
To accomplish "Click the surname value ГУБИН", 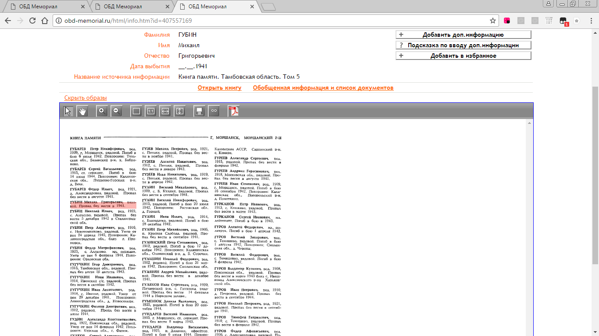I will point(188,35).
